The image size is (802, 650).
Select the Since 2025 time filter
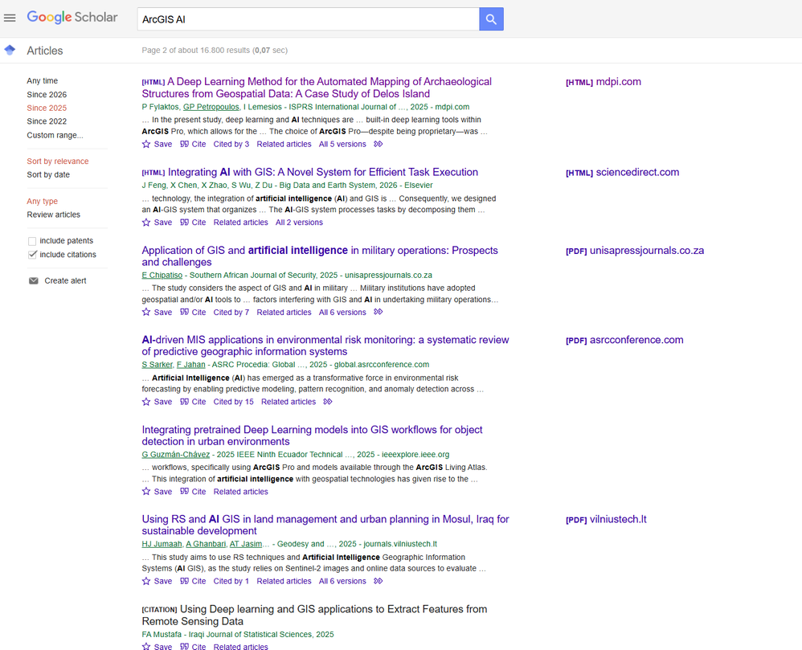point(47,108)
